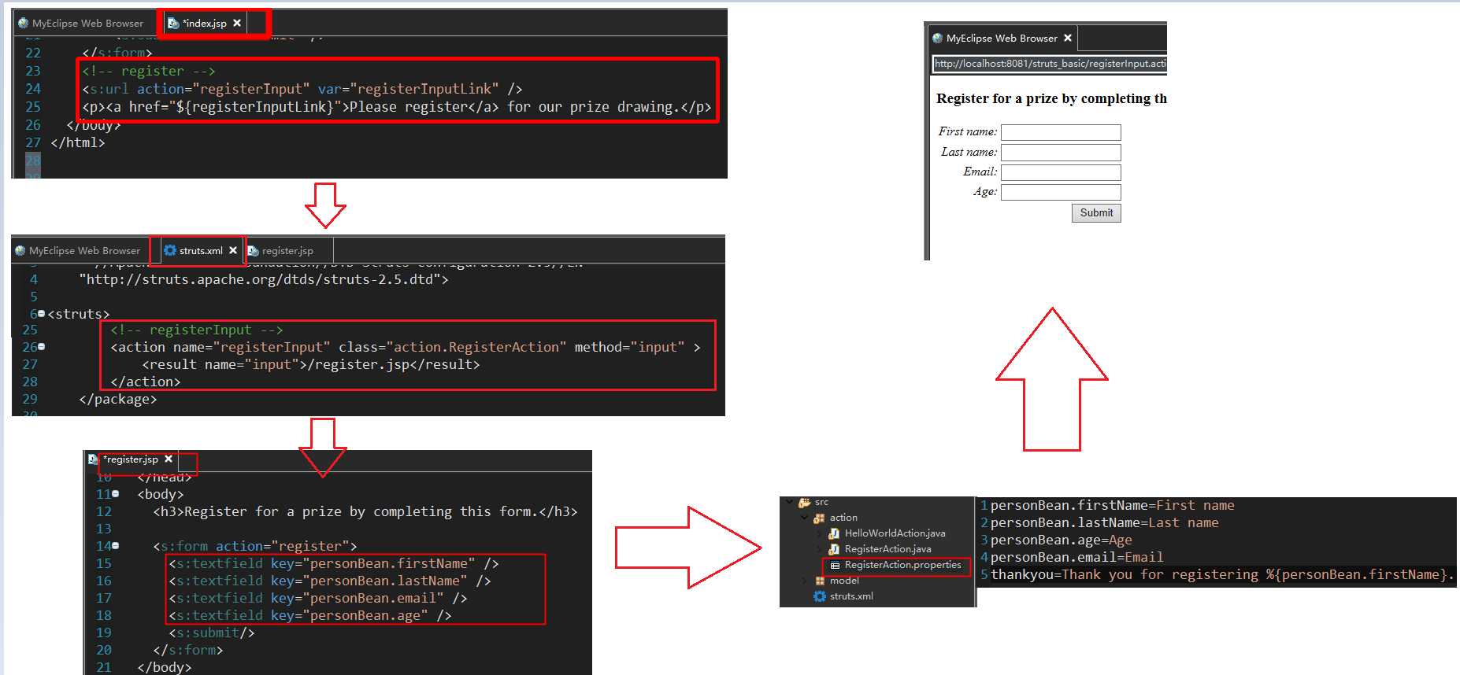Expand the model package chevron

[x=804, y=581]
